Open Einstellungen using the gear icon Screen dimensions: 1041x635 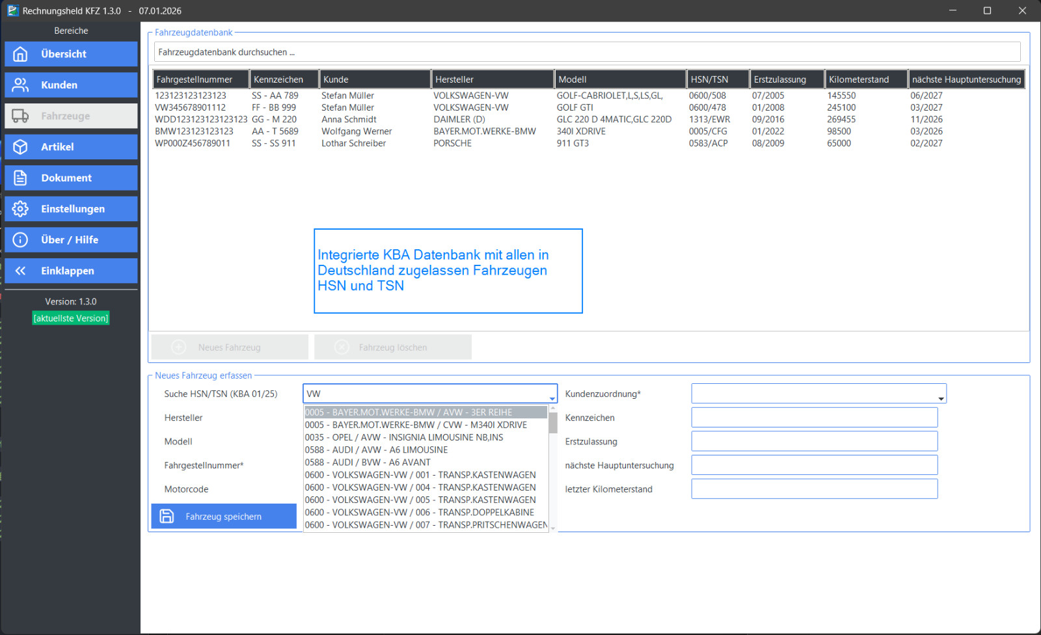coord(21,209)
